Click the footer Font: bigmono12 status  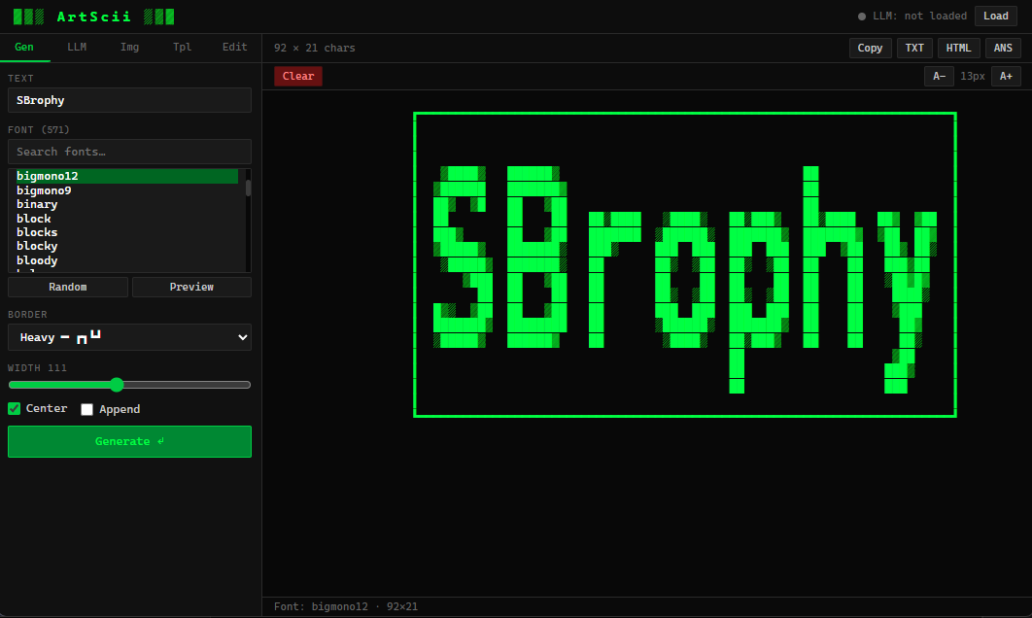tap(346, 606)
